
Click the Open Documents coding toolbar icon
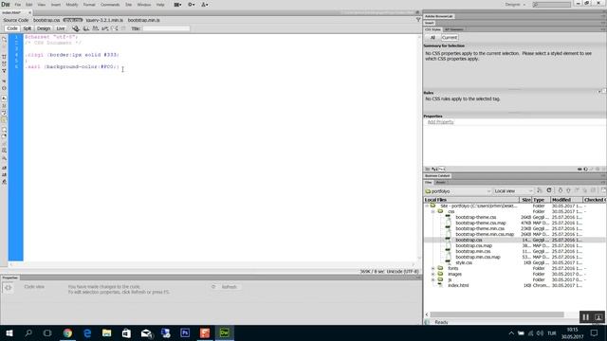(x=4, y=40)
